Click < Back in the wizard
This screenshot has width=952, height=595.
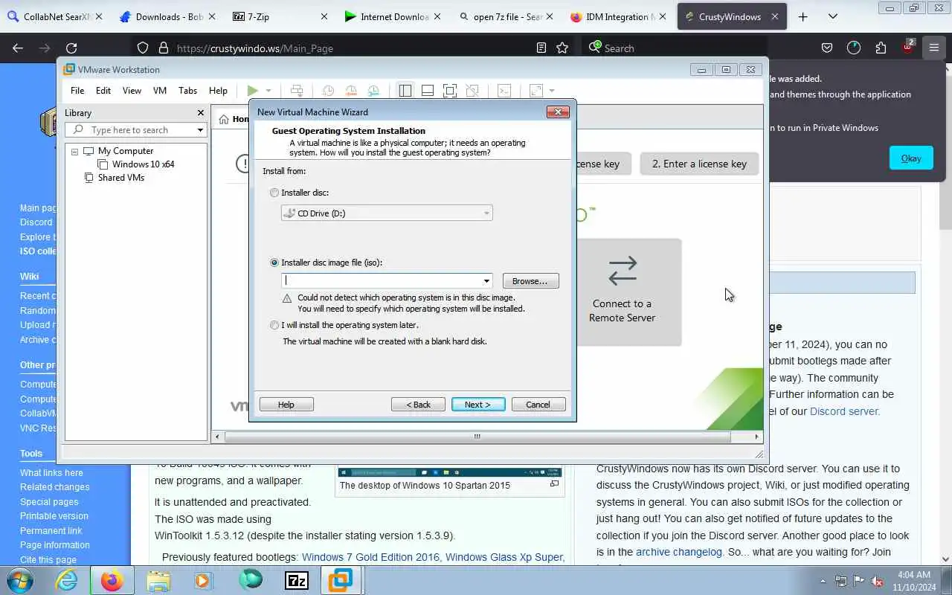point(418,405)
